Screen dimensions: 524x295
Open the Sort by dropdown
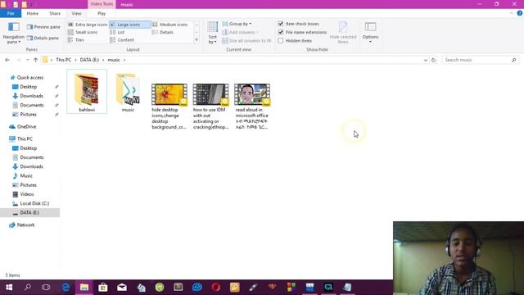click(x=213, y=33)
